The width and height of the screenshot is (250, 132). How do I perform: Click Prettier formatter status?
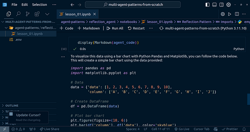[230, 129]
